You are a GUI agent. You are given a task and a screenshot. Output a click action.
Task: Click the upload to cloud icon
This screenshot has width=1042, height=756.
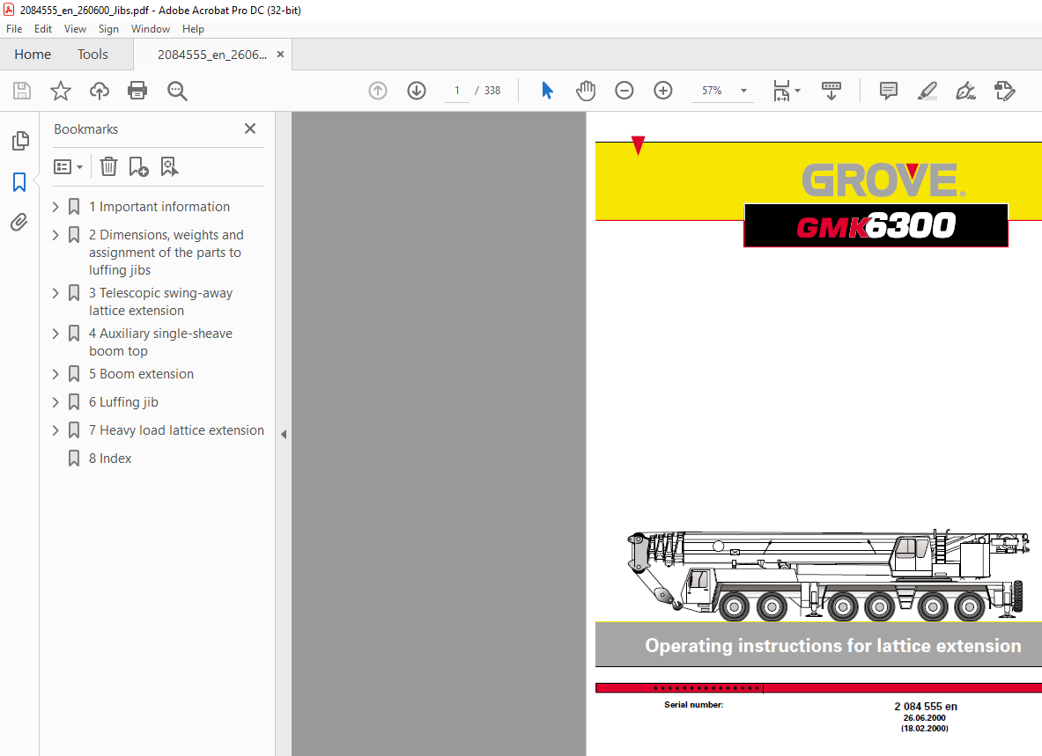coord(100,91)
